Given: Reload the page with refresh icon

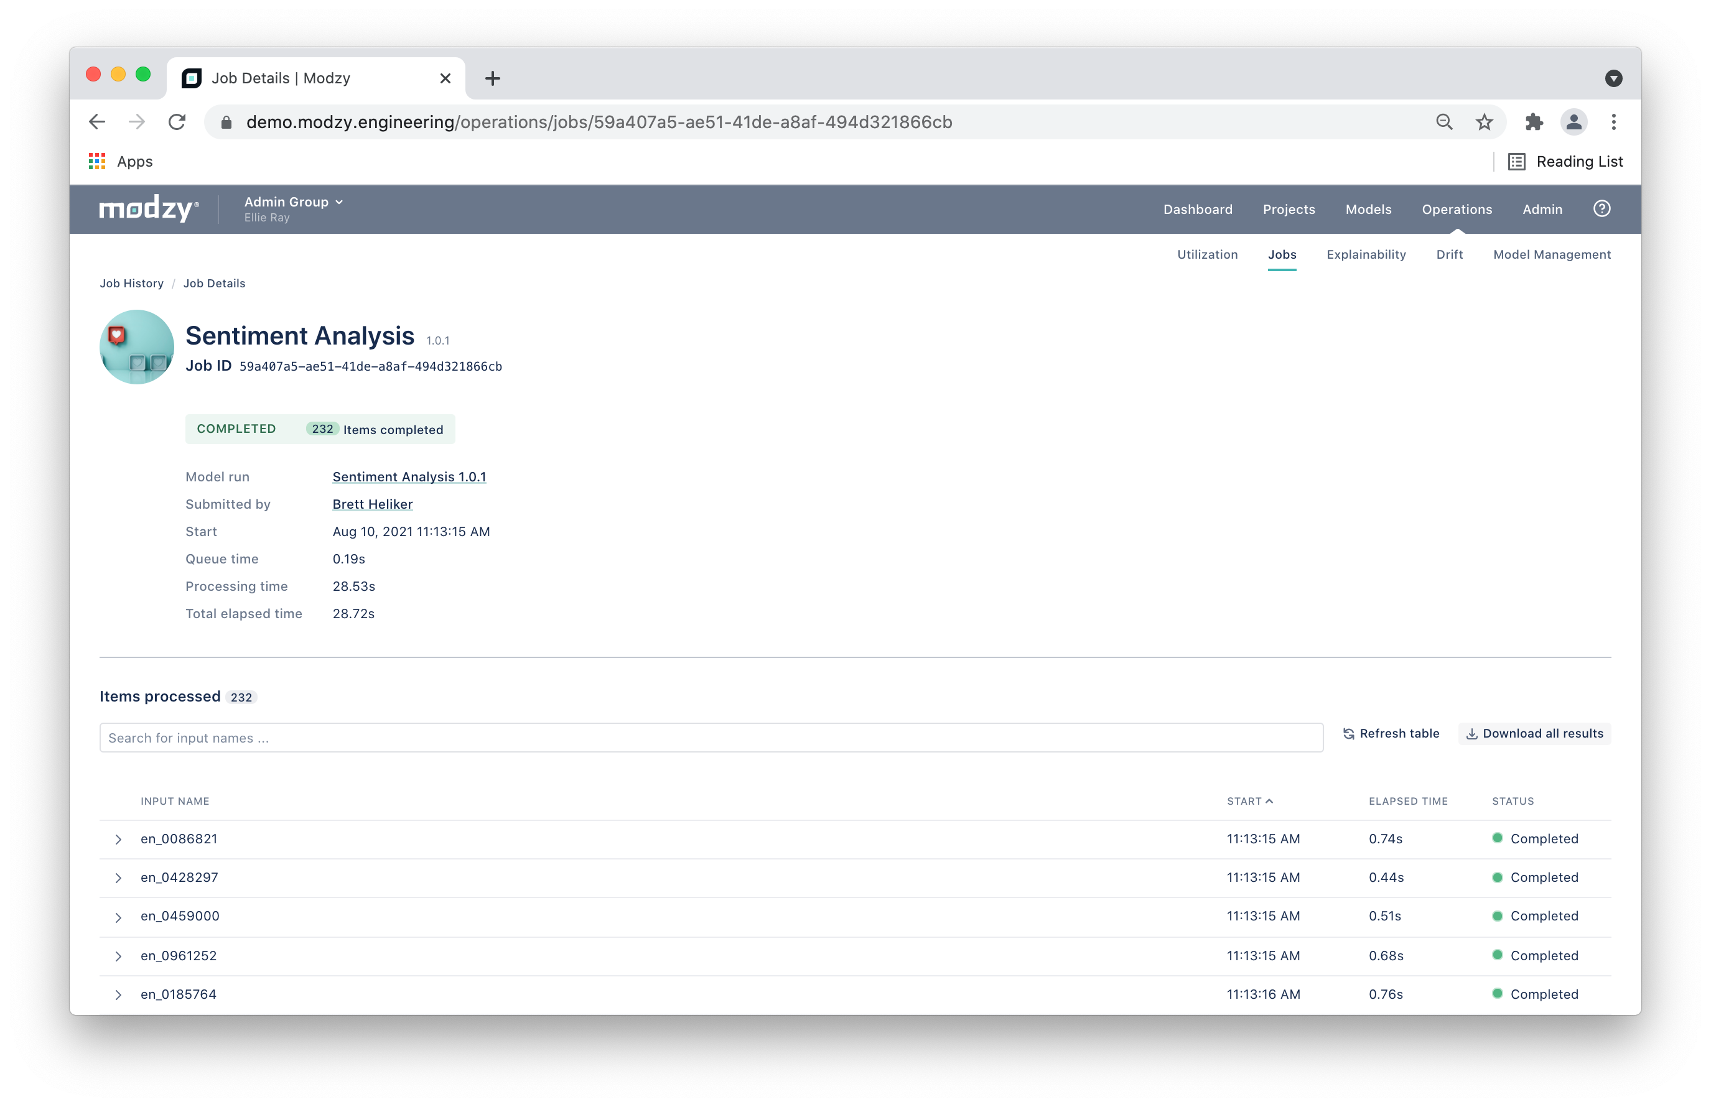Looking at the screenshot, I should [x=177, y=122].
